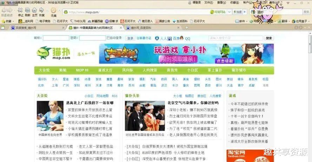
Task: Focus the 昵称 username field
Action: pos(56,38)
